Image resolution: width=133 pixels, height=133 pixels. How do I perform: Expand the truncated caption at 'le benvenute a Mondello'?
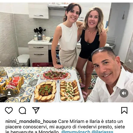(x=32, y=132)
